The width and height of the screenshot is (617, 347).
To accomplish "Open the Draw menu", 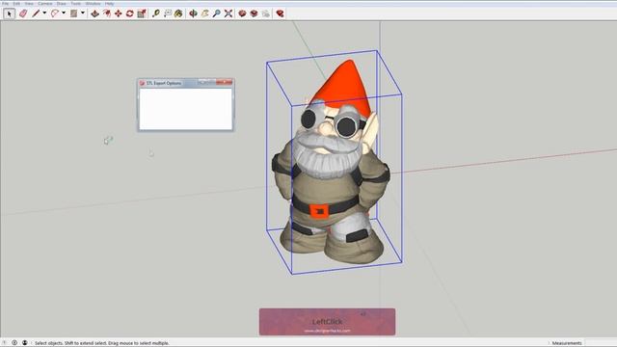I will [62, 4].
